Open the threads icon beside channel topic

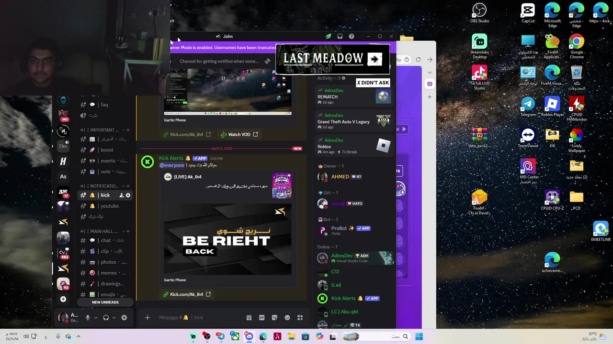(x=267, y=61)
